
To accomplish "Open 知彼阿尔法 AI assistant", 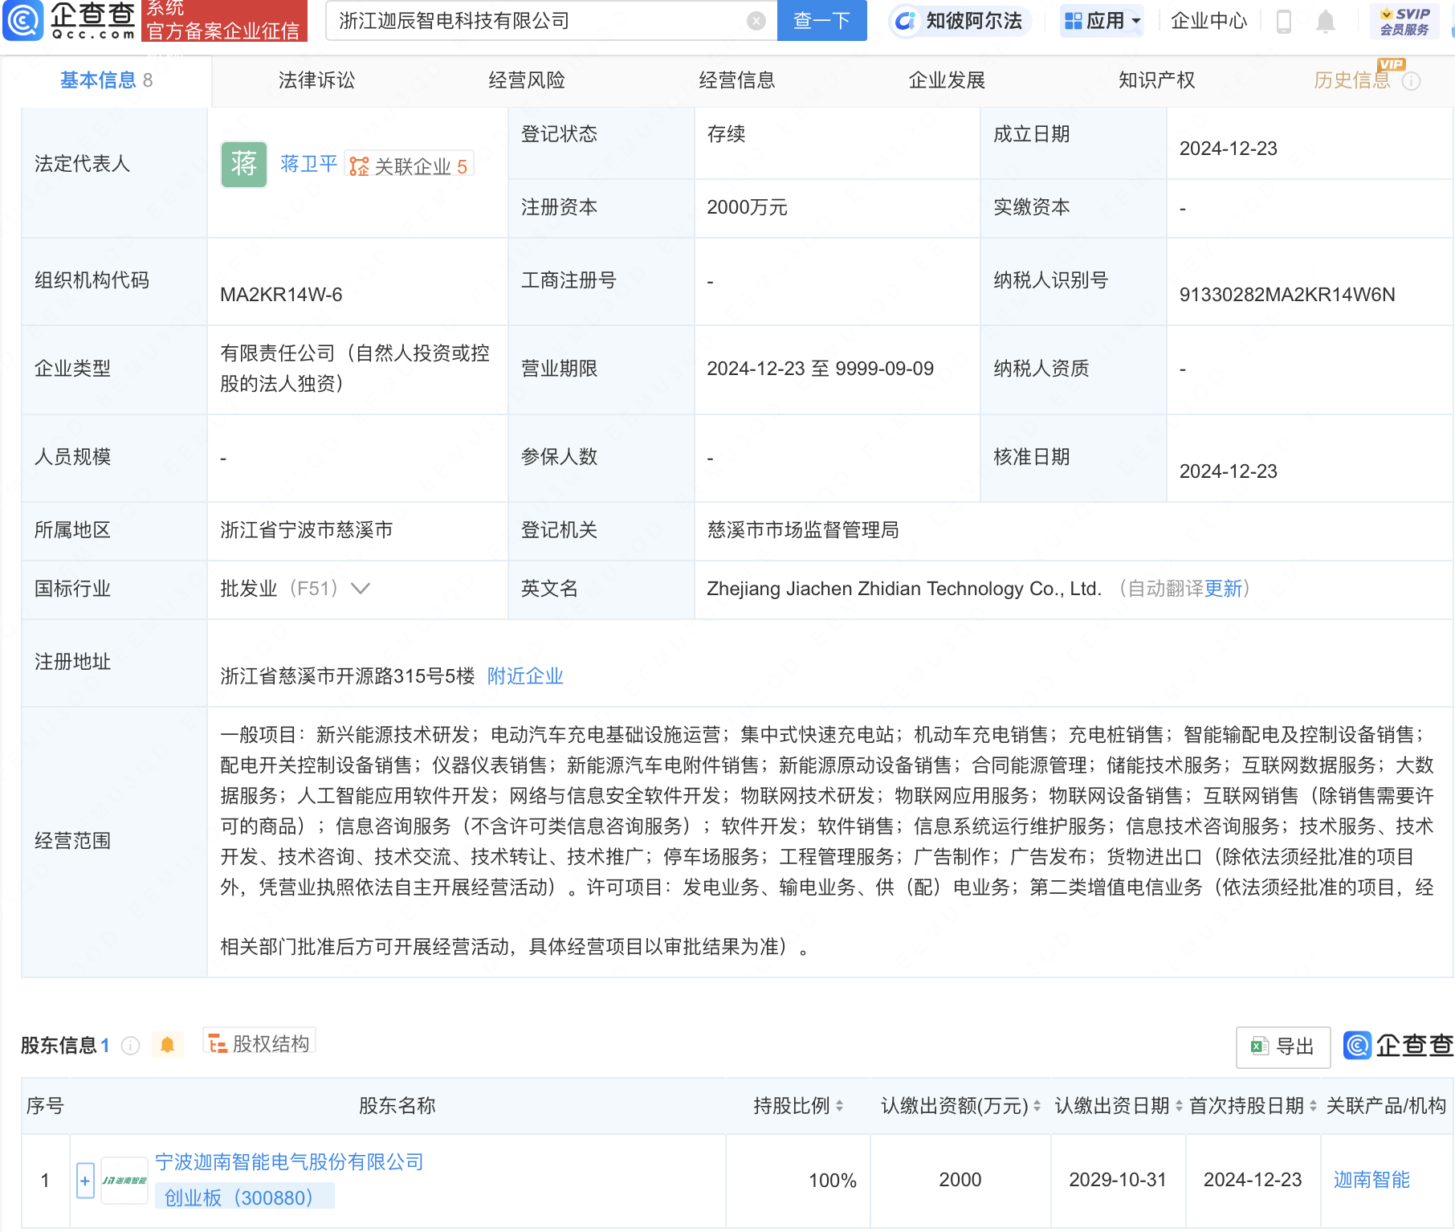I will click(960, 21).
